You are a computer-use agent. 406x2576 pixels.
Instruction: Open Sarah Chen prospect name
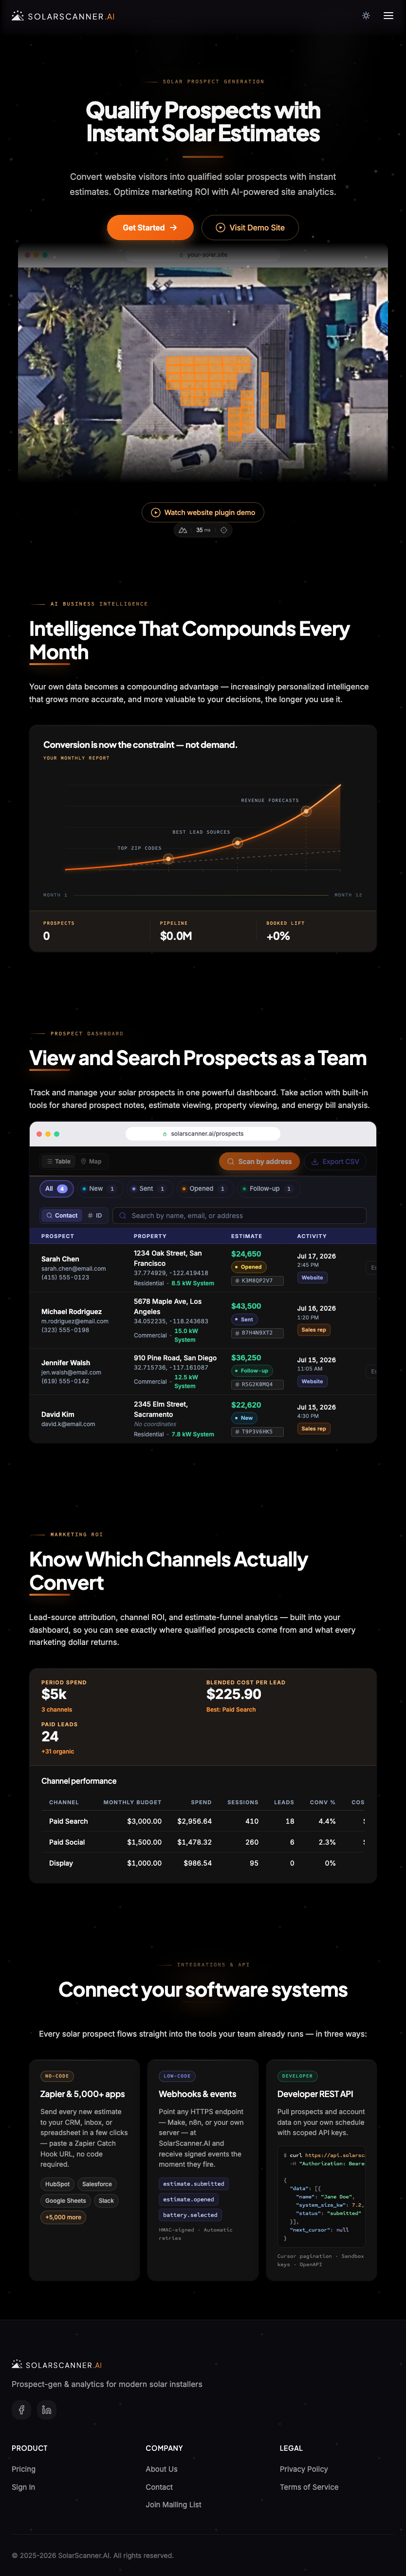click(60, 1258)
